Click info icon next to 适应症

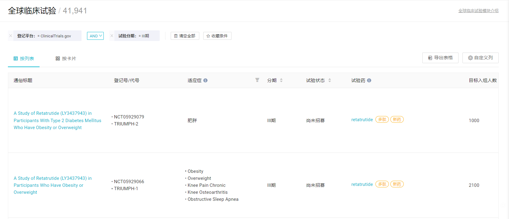point(205,80)
